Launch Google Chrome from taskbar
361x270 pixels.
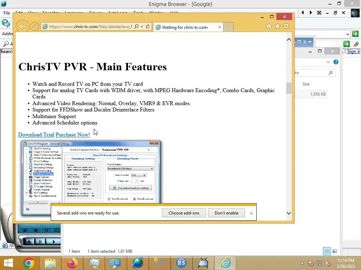(29, 263)
